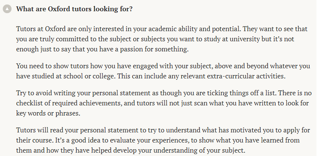Screen dimensions: 318x156
Task: Click the words 'key words or phrases'
Action: click(x=47, y=113)
